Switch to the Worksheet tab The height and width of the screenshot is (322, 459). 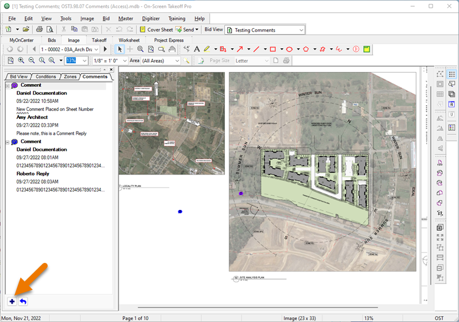(129, 40)
